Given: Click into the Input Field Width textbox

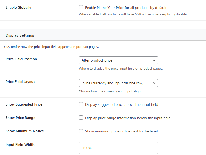Looking at the screenshot, I should 118,148.
